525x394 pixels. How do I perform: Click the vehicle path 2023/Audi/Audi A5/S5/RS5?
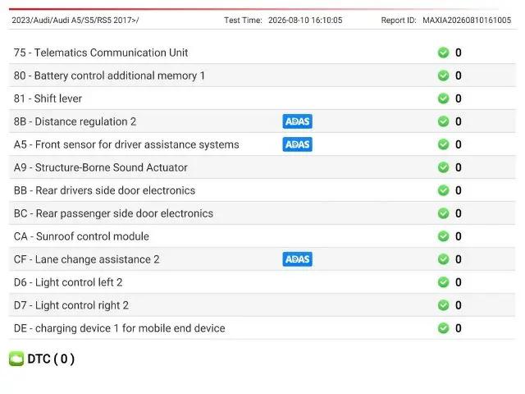coord(75,20)
